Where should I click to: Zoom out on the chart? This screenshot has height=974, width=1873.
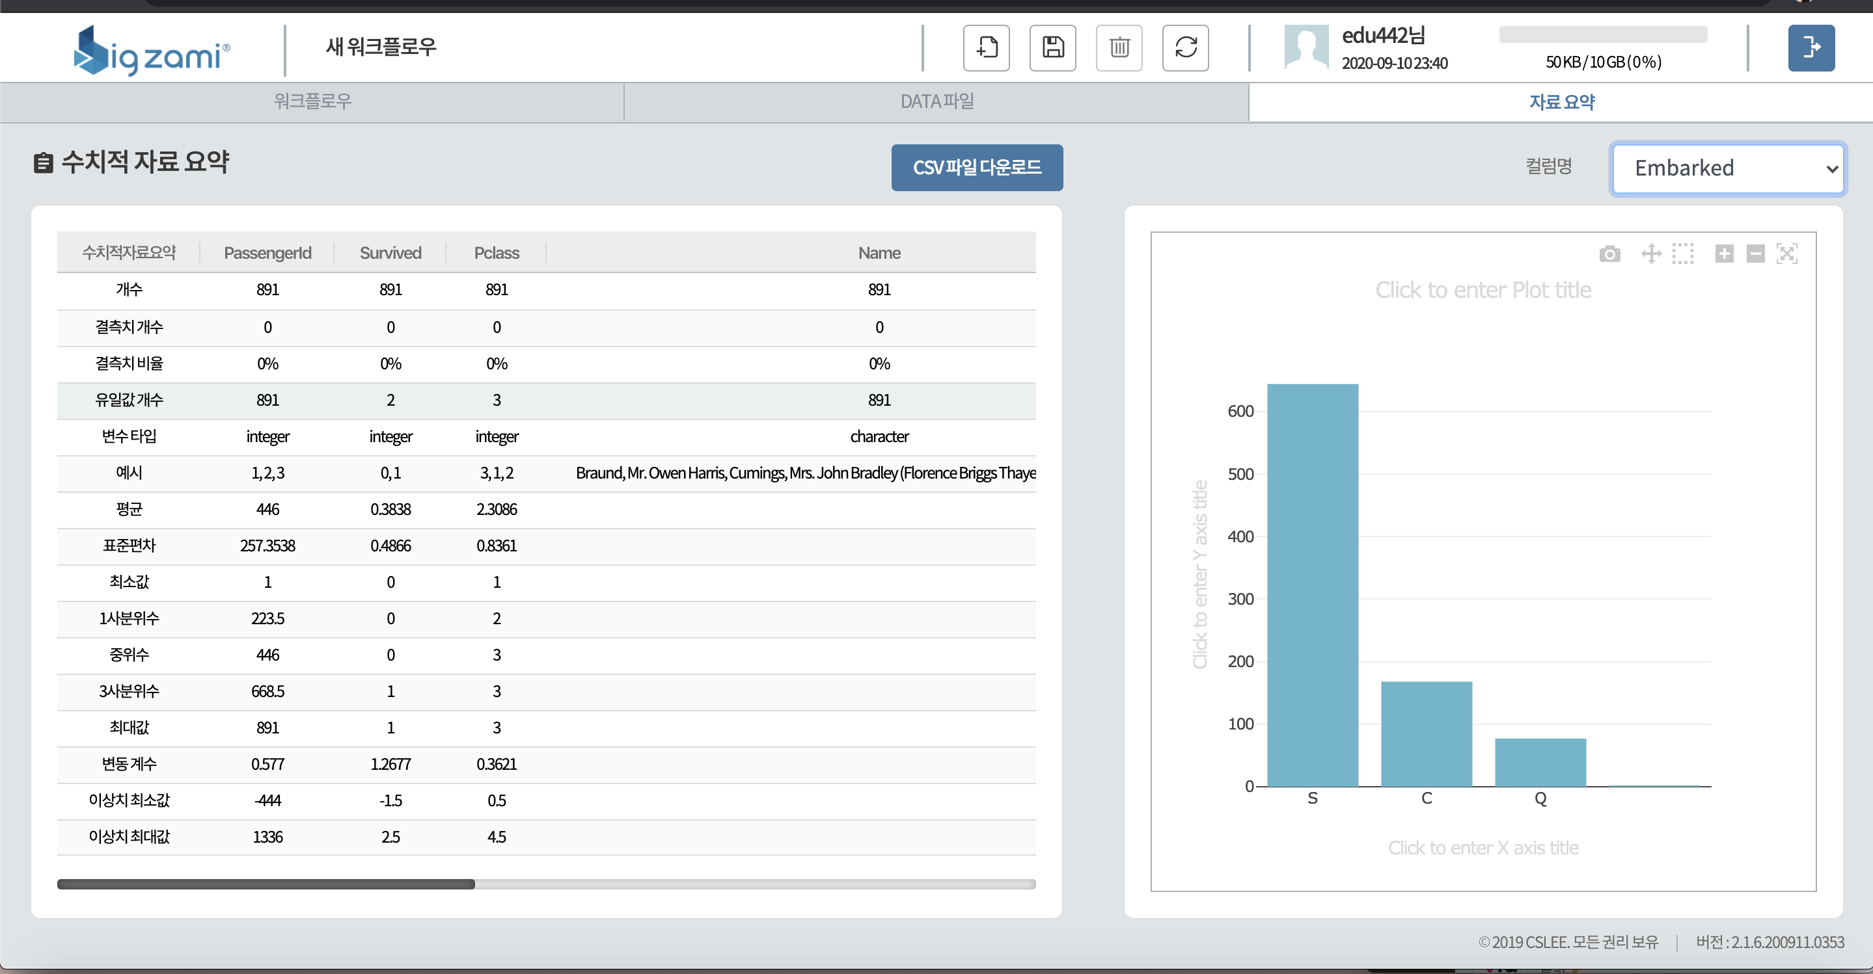(1755, 254)
